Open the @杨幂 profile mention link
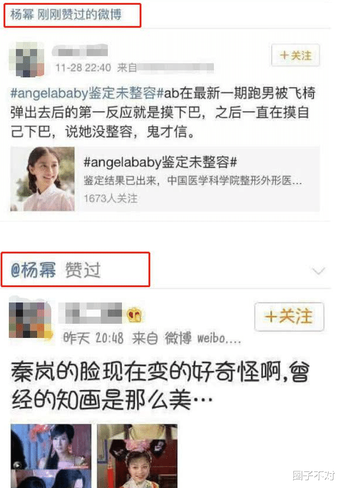The image size is (340, 488). click(x=33, y=269)
